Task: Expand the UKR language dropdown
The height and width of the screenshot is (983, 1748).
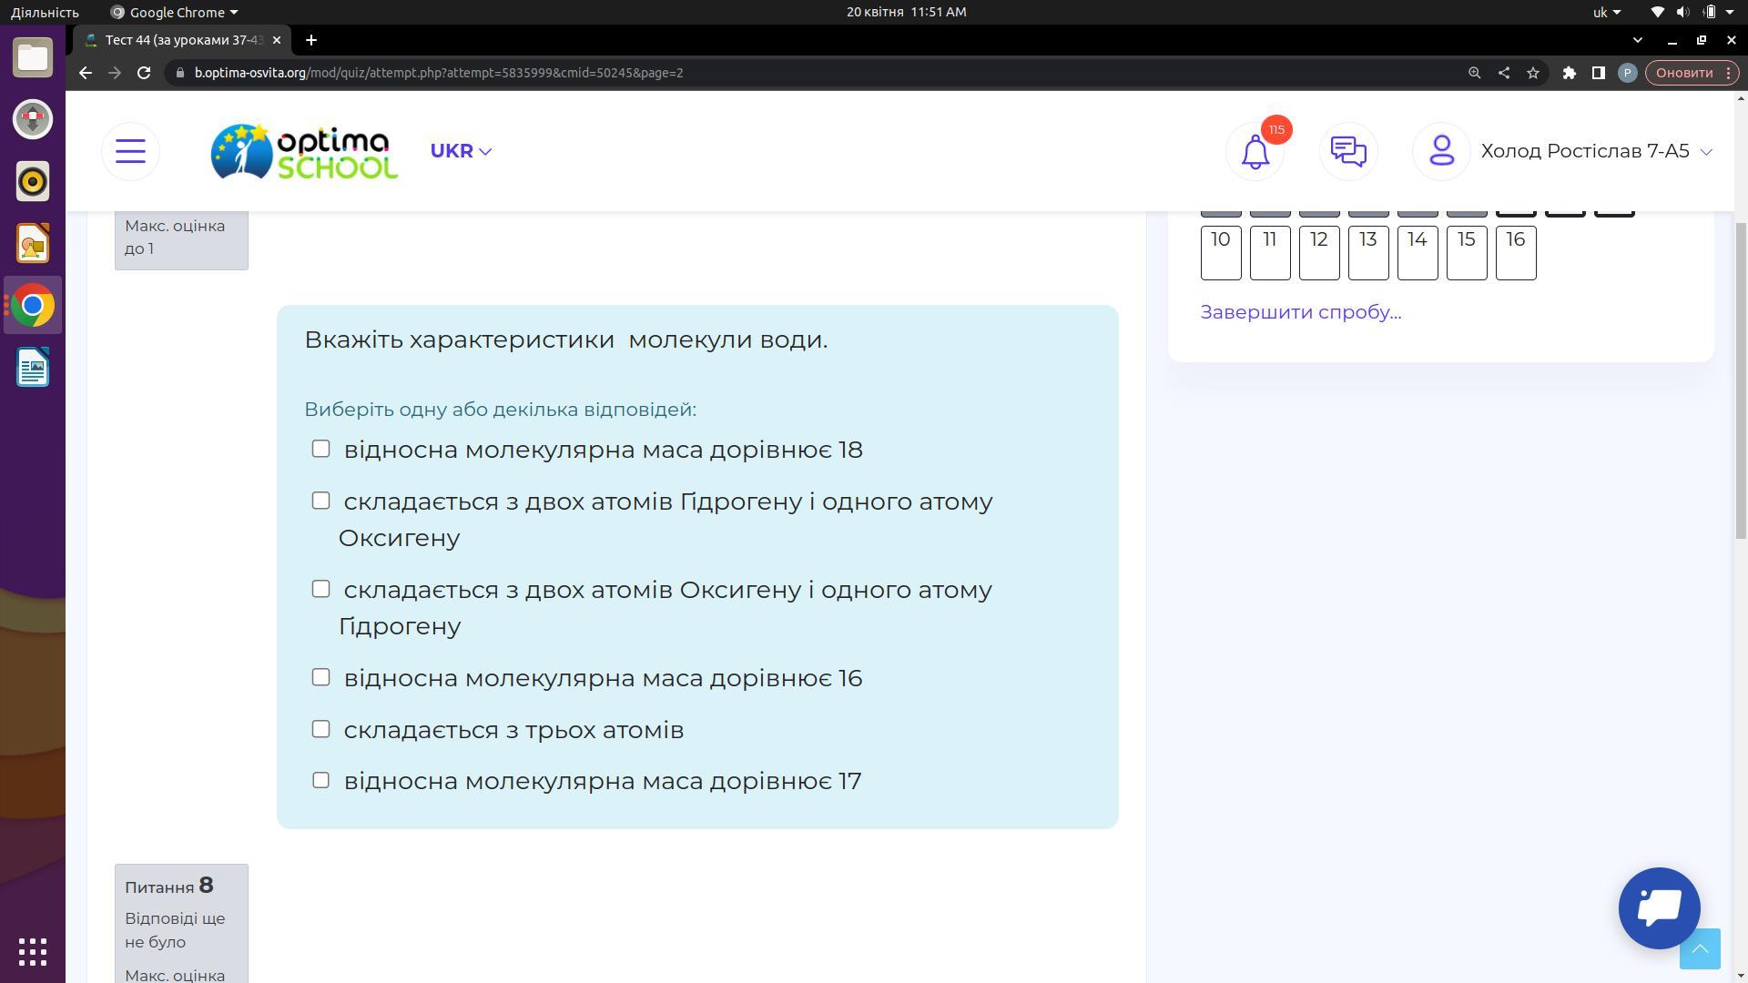Action: [461, 151]
